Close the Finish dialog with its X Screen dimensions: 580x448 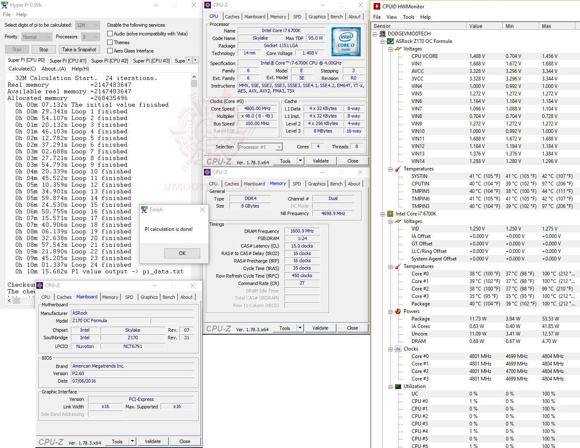(202, 210)
